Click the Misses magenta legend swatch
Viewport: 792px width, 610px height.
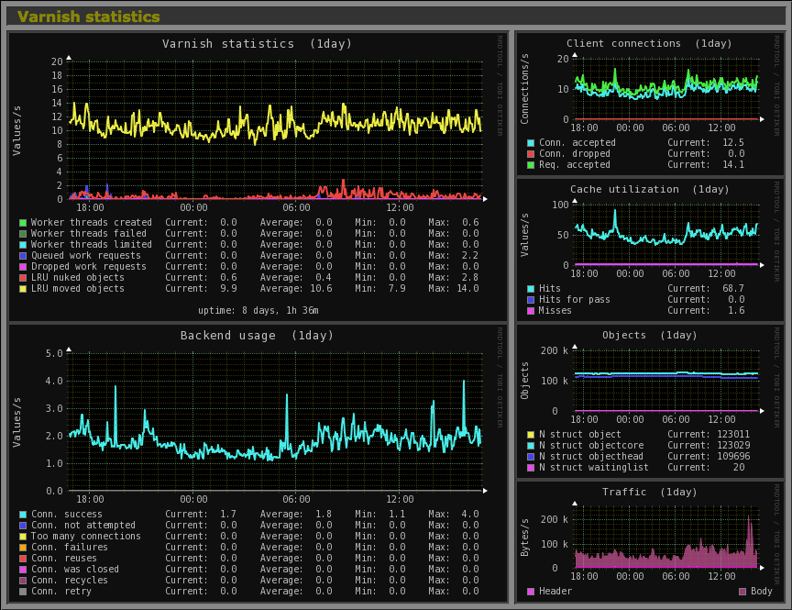point(531,311)
